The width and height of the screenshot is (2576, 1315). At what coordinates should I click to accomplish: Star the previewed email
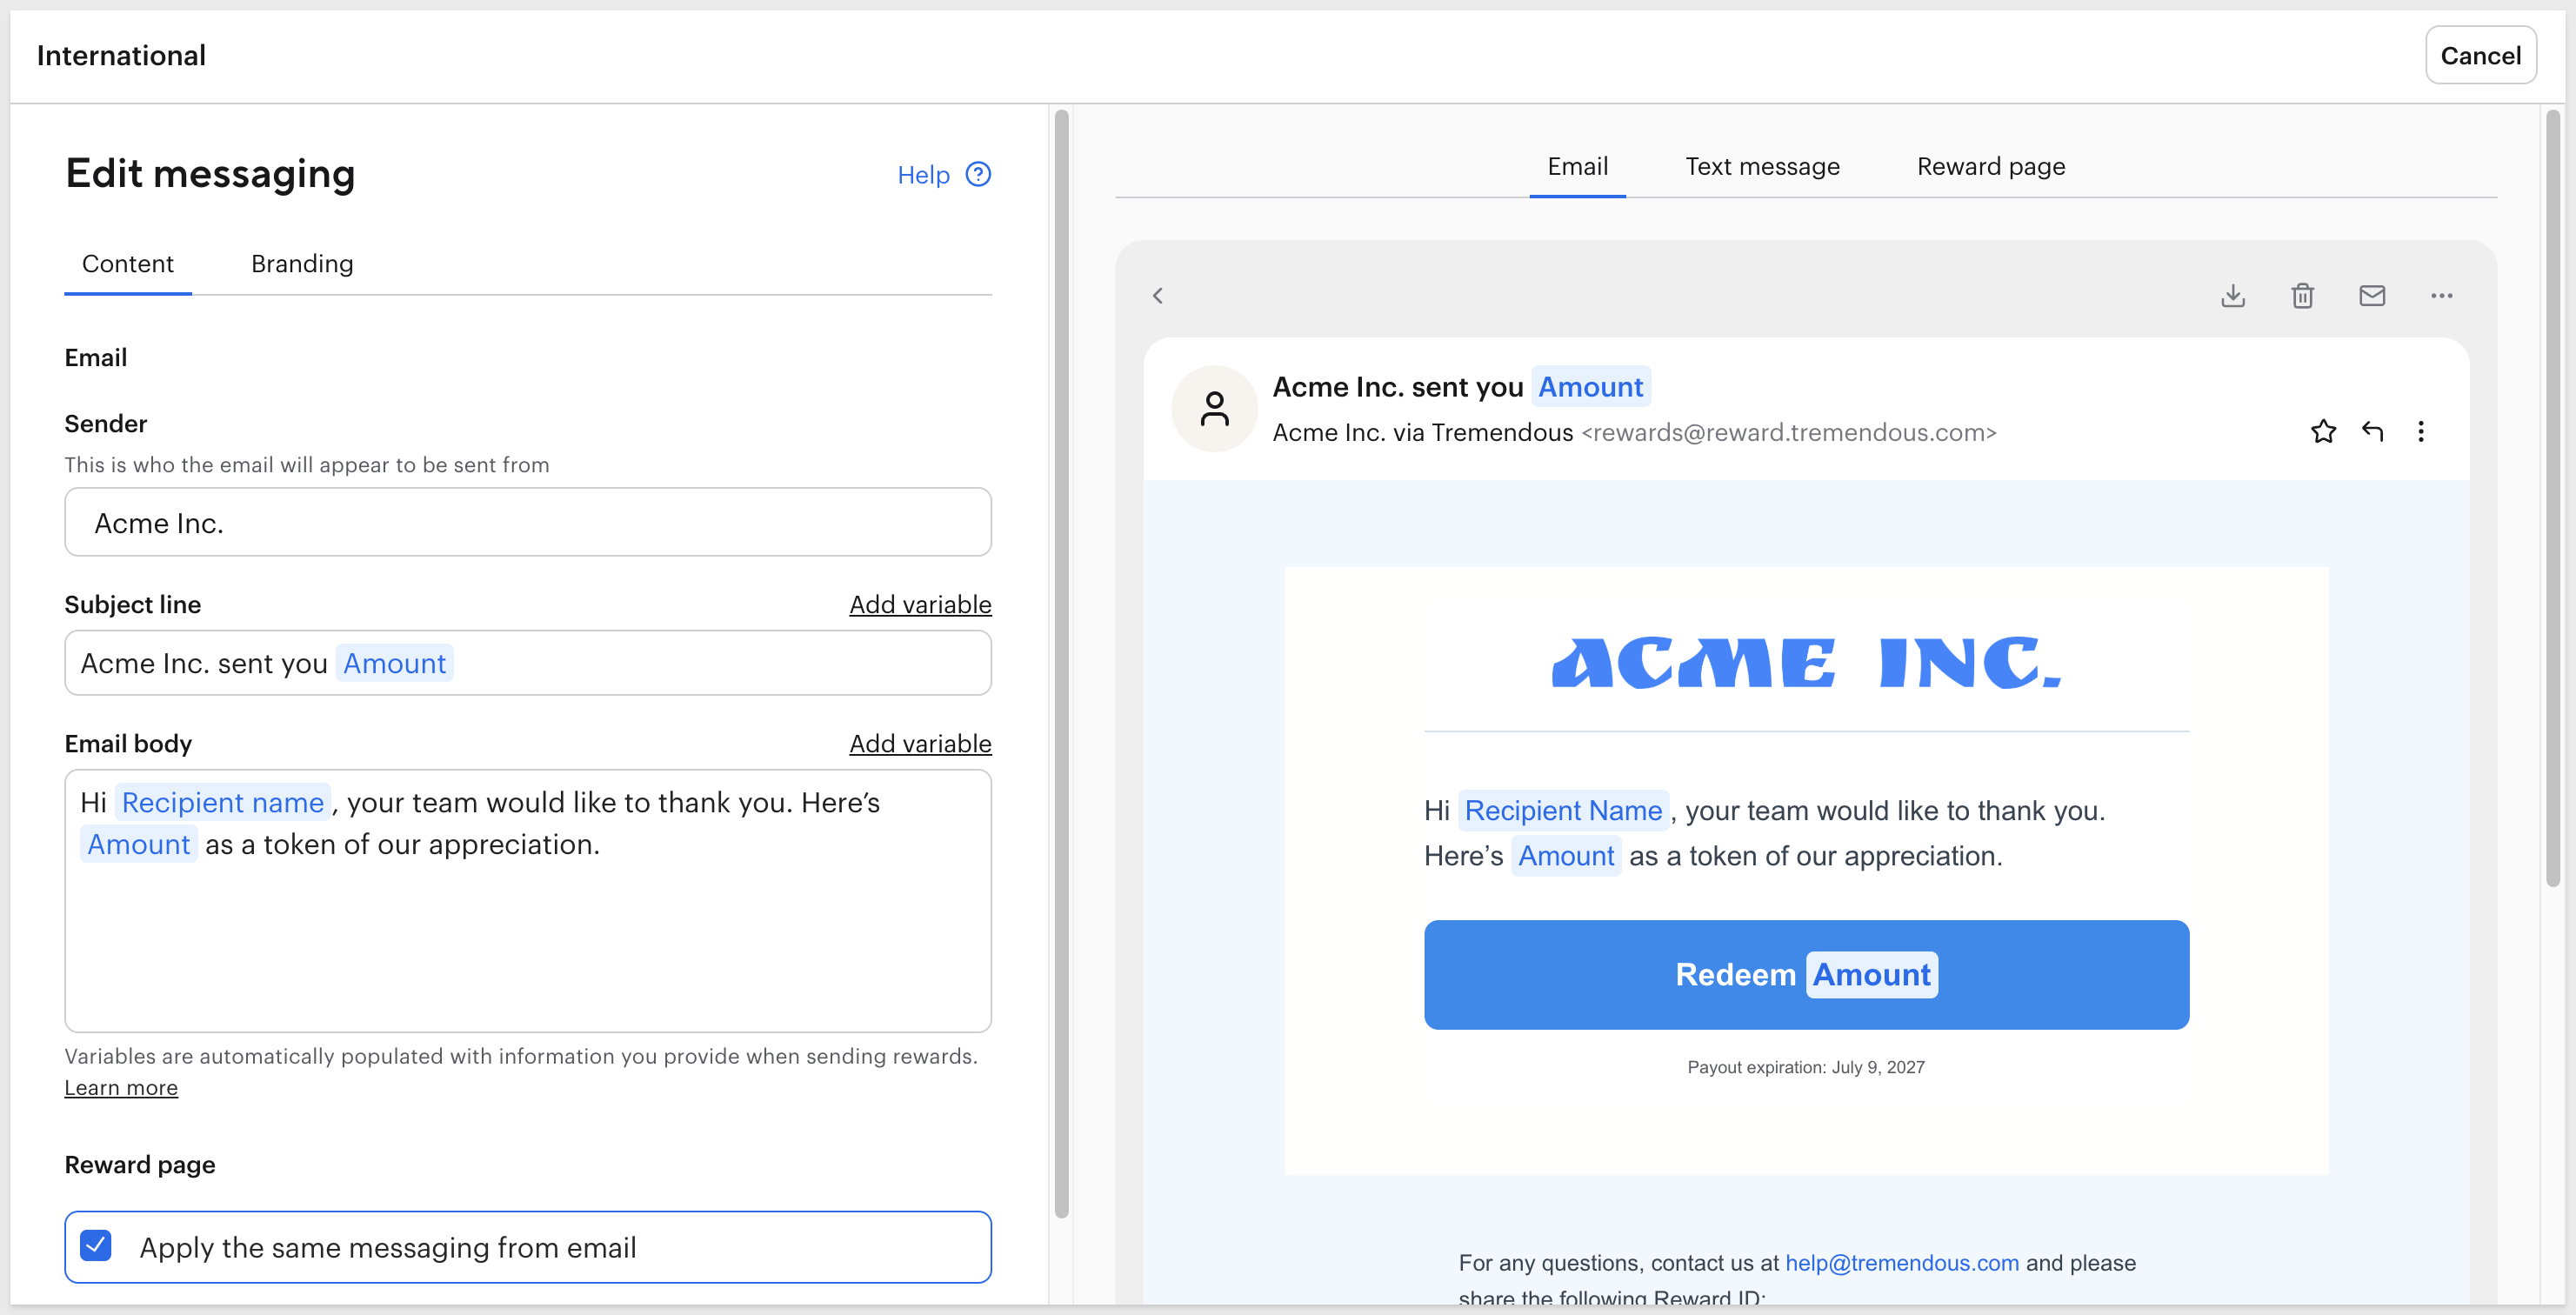(2324, 431)
